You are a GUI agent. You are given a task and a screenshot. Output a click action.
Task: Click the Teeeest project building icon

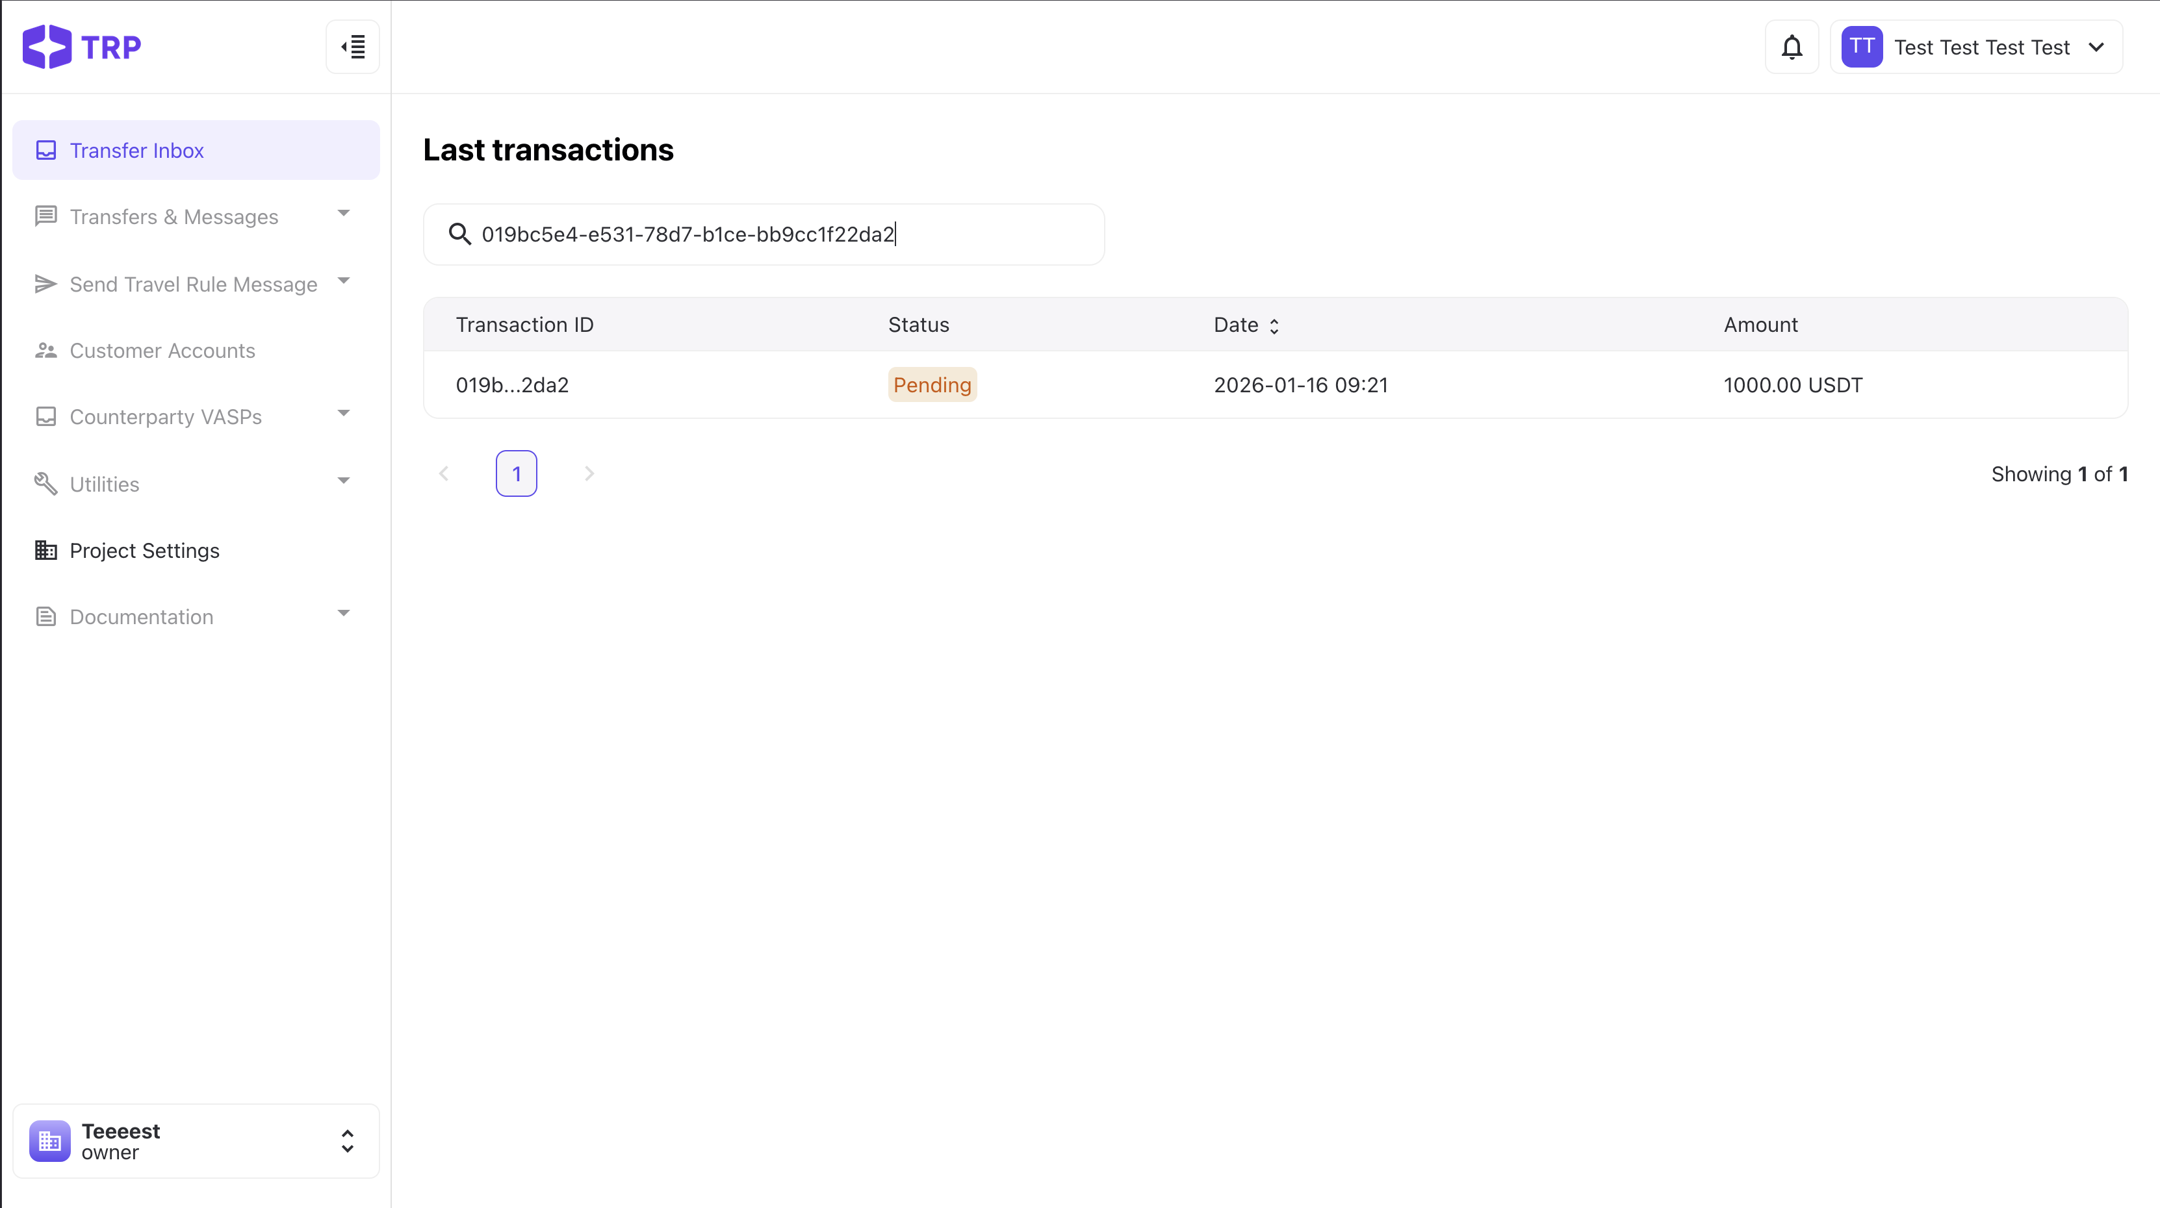49,1141
